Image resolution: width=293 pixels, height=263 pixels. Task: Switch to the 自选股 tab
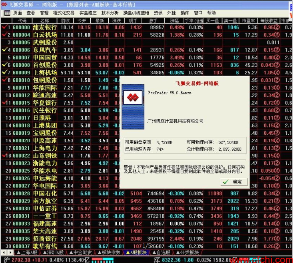pos(161,253)
